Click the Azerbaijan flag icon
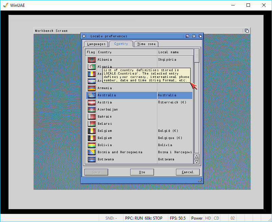 (92, 109)
